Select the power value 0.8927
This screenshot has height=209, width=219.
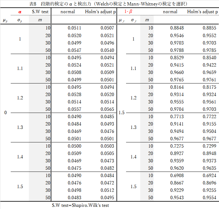point(177,153)
